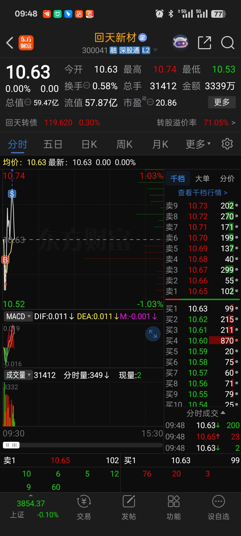Viewport: 241px width, 536px height.
Task: Tap the L2 level badge
Action: tap(146, 50)
